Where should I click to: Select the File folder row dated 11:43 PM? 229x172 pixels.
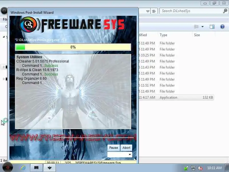click(176, 67)
